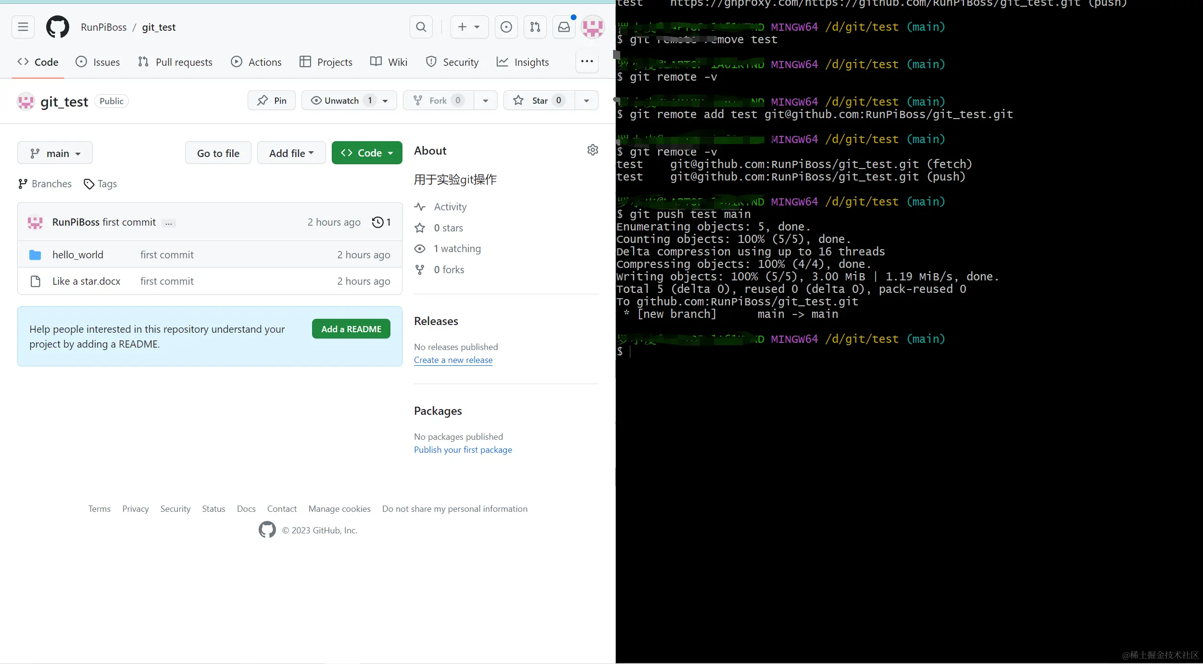Follow the Create a new release link

(453, 360)
